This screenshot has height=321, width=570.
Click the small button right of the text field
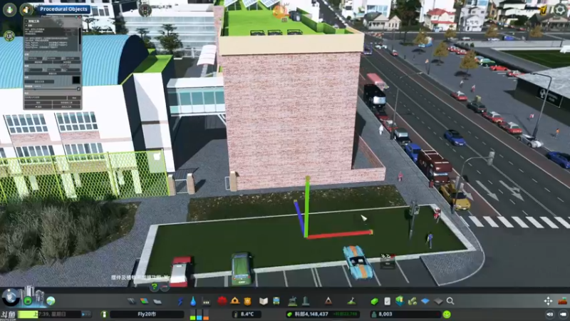pos(74,98)
